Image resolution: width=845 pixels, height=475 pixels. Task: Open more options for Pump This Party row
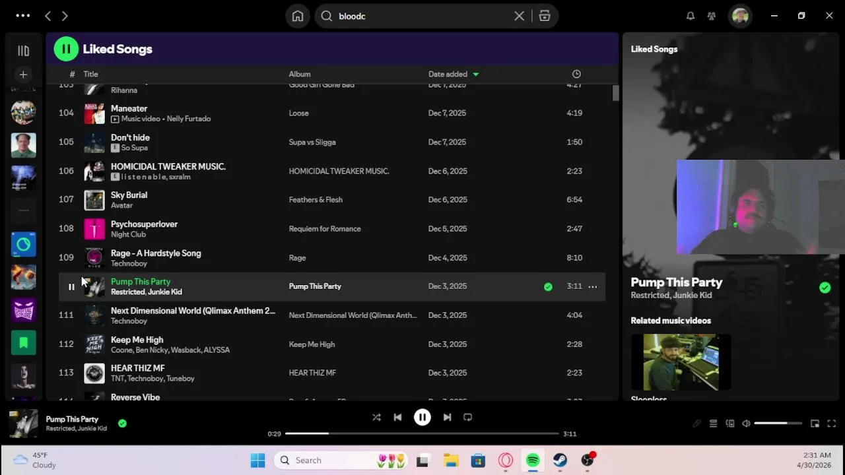coord(592,286)
